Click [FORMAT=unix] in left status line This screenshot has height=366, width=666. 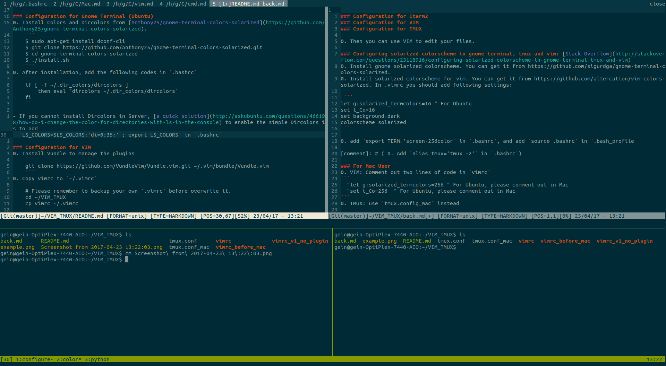[127, 216]
